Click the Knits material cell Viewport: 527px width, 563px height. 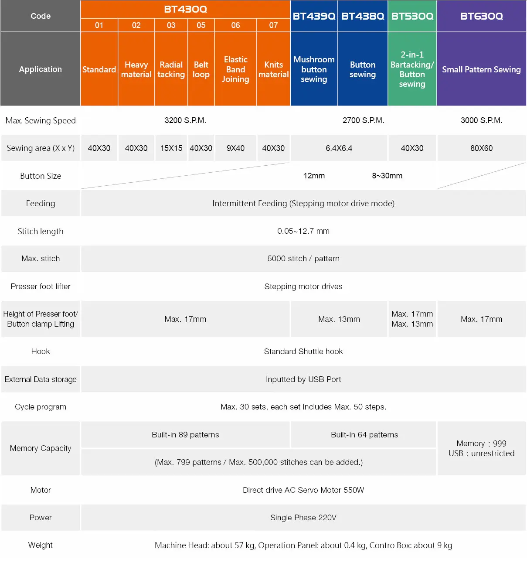pyautogui.click(x=273, y=69)
